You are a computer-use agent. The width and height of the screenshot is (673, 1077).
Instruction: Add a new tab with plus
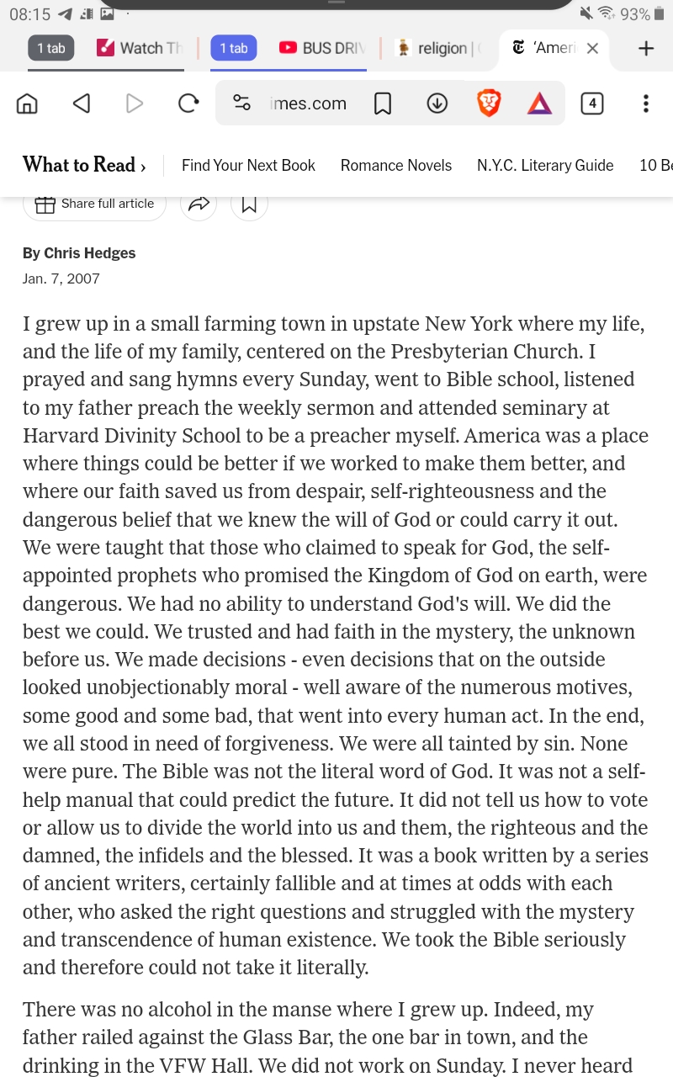[x=646, y=48]
